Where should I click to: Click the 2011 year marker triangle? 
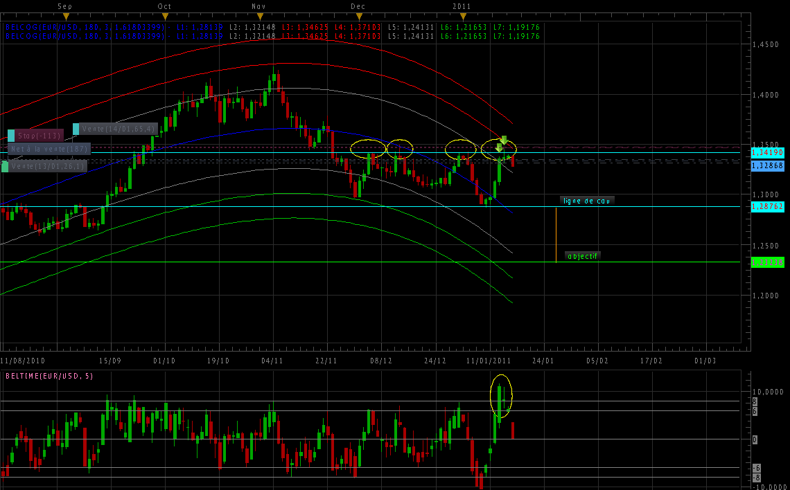point(462,15)
